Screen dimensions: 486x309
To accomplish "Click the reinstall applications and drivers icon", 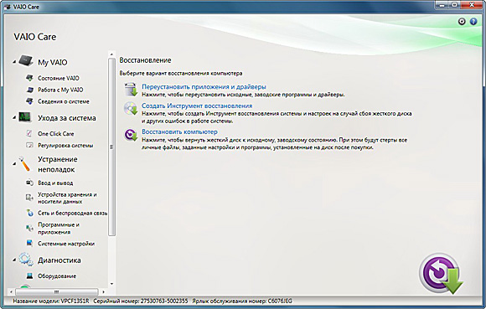I will [x=131, y=90].
